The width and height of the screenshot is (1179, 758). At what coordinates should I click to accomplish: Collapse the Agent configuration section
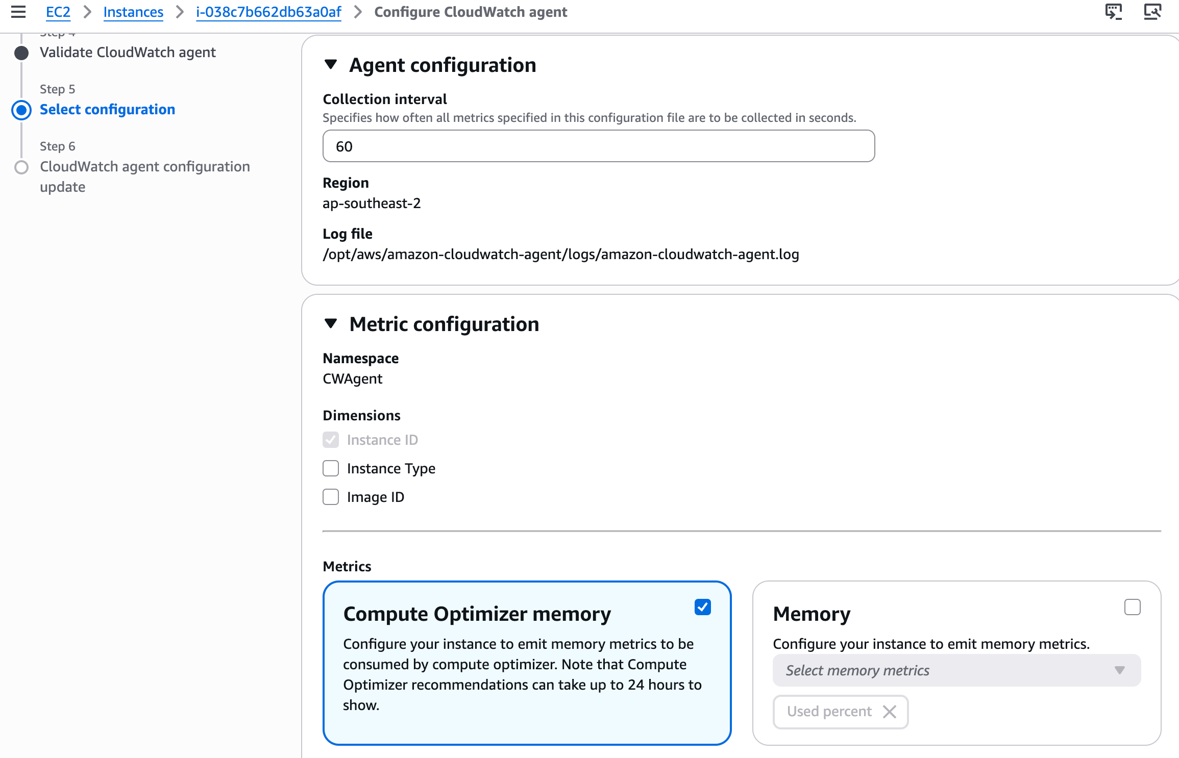(331, 65)
